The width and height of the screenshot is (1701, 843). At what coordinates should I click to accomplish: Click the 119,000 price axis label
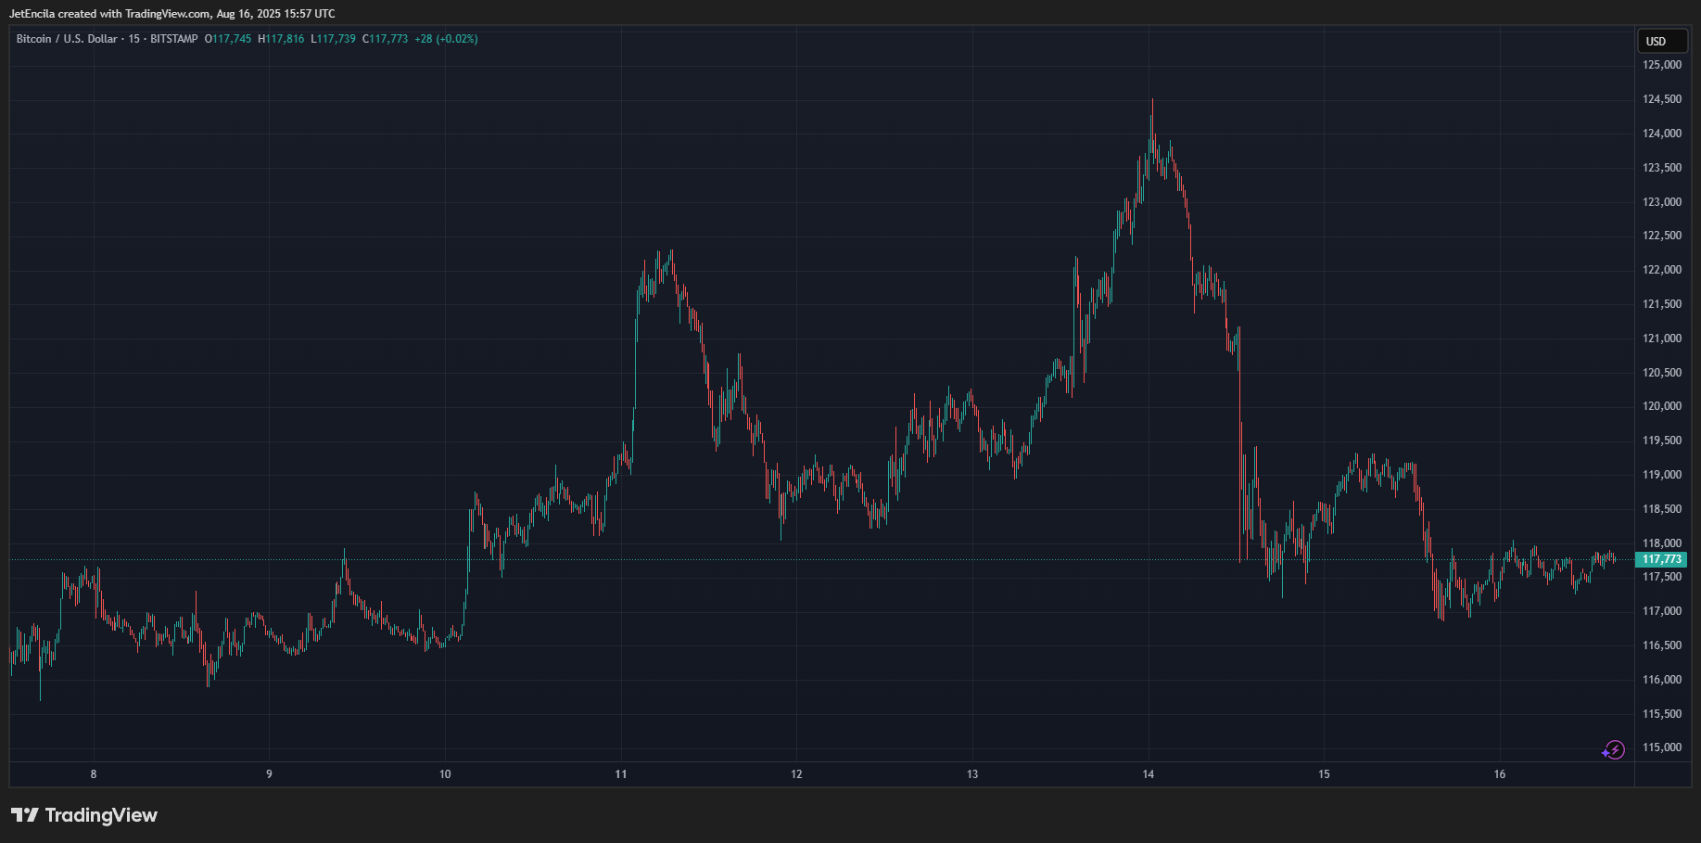(1662, 475)
